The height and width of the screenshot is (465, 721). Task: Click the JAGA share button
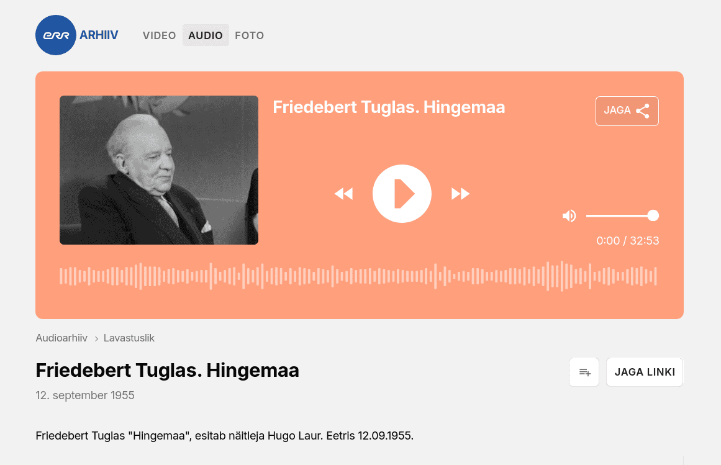(x=627, y=111)
